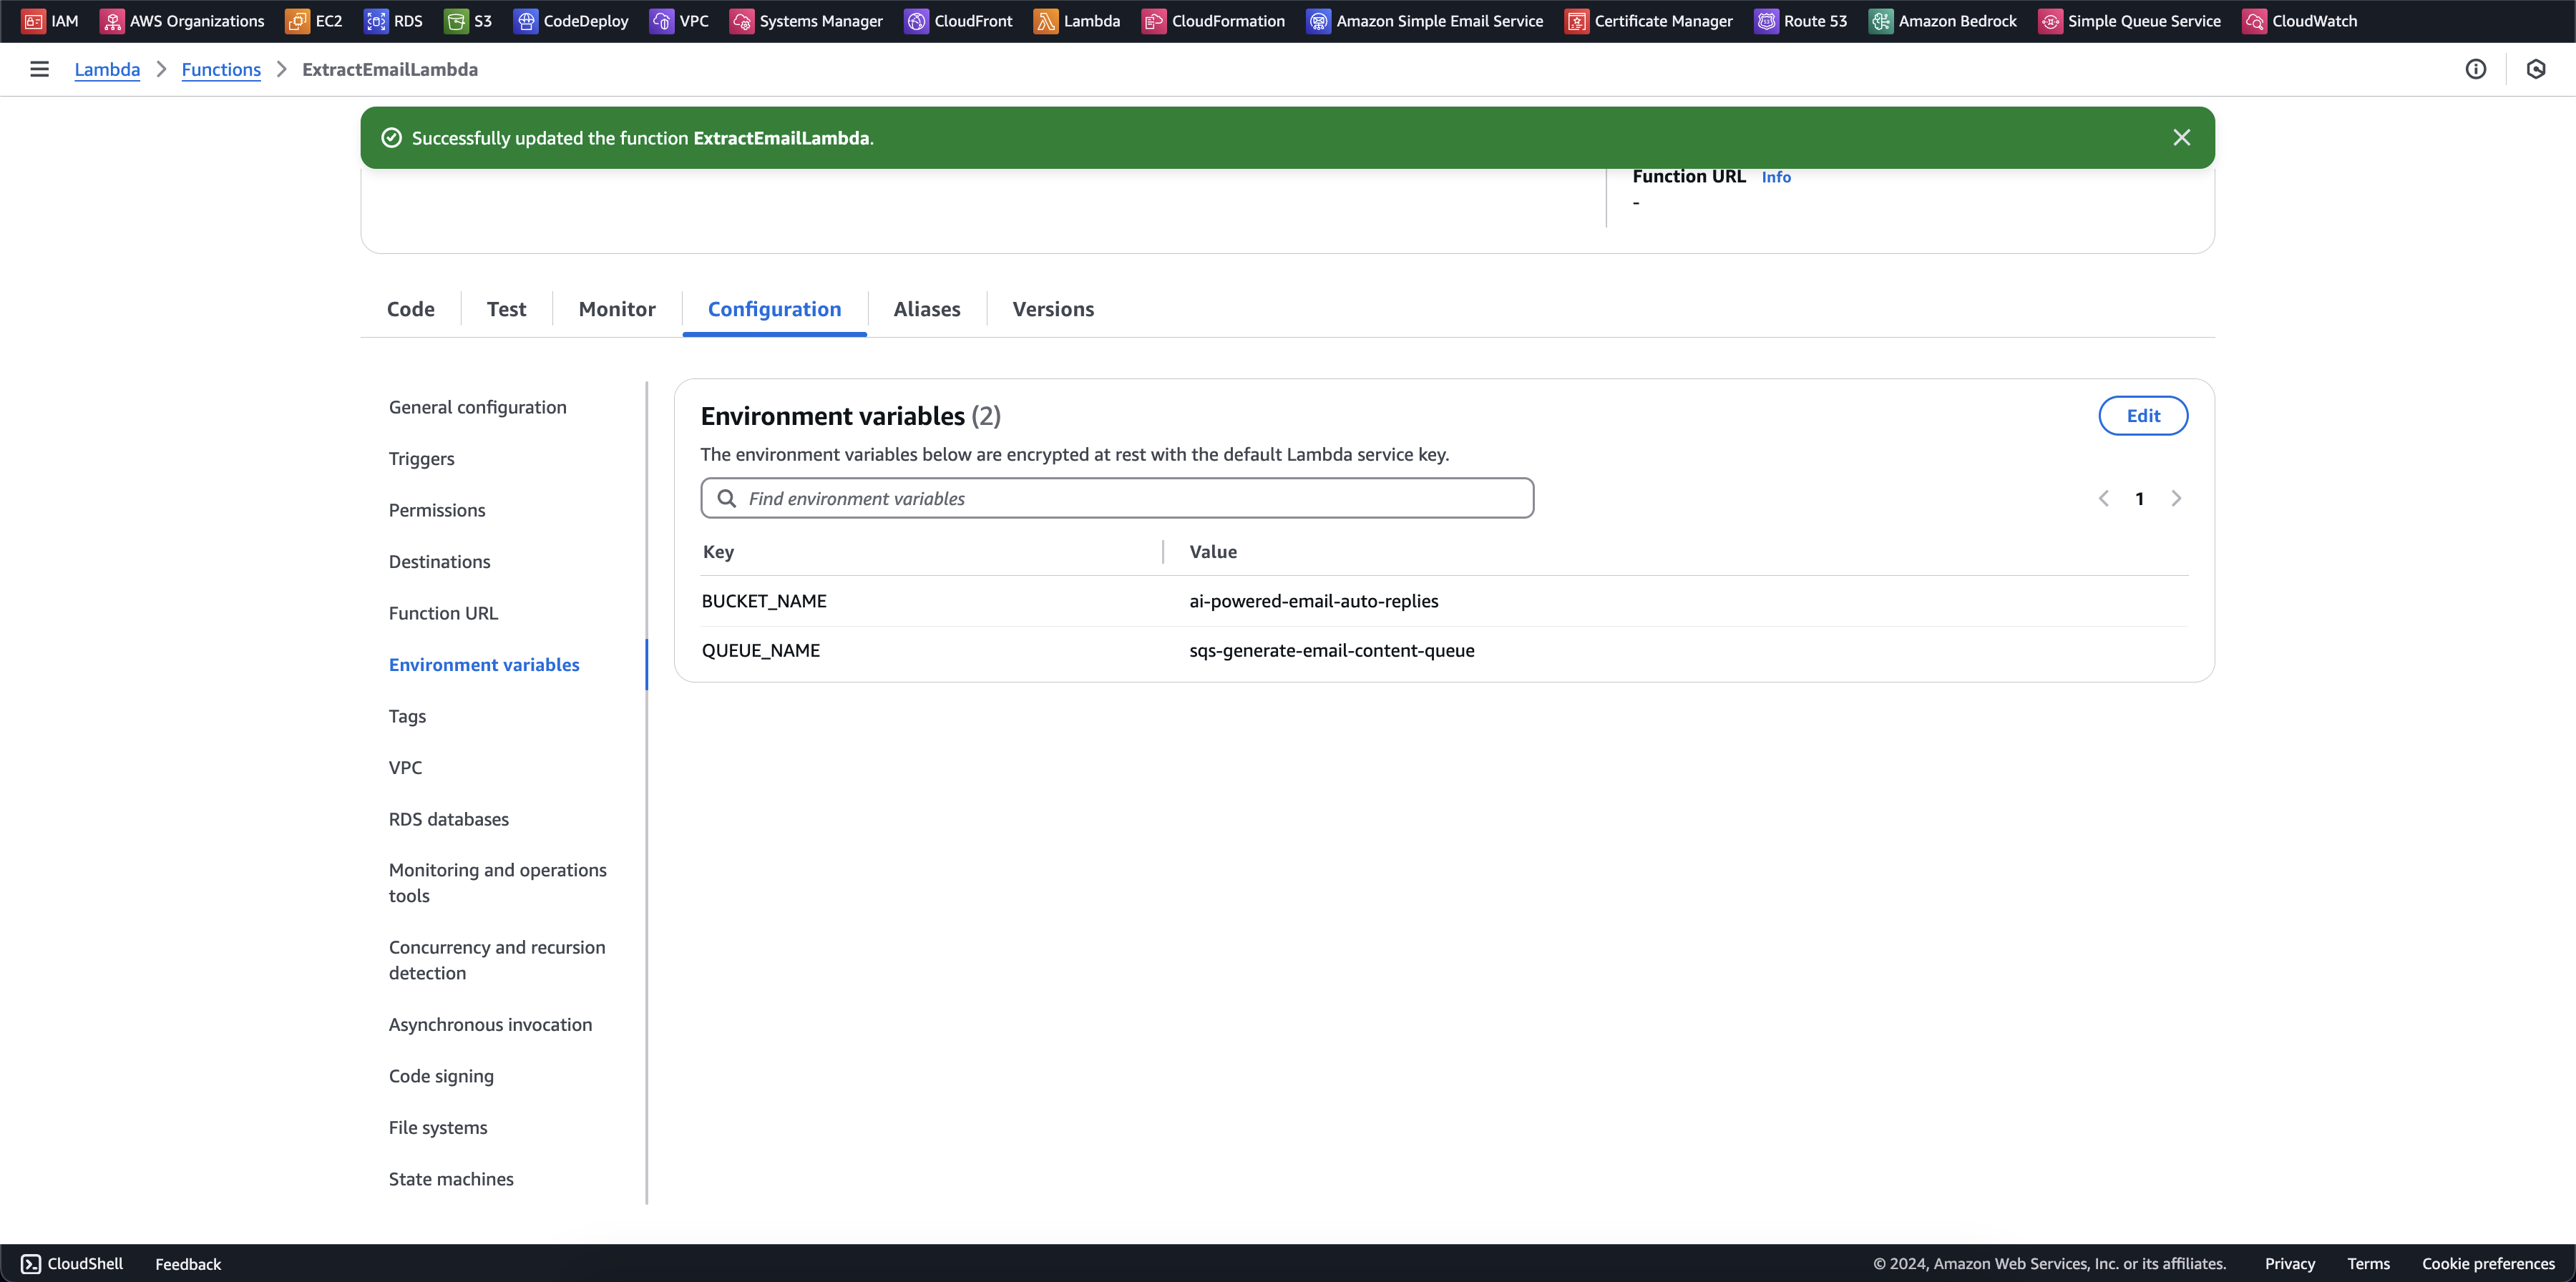Switch to the Monitor tab
The width and height of the screenshot is (2576, 1282).
pyautogui.click(x=617, y=309)
